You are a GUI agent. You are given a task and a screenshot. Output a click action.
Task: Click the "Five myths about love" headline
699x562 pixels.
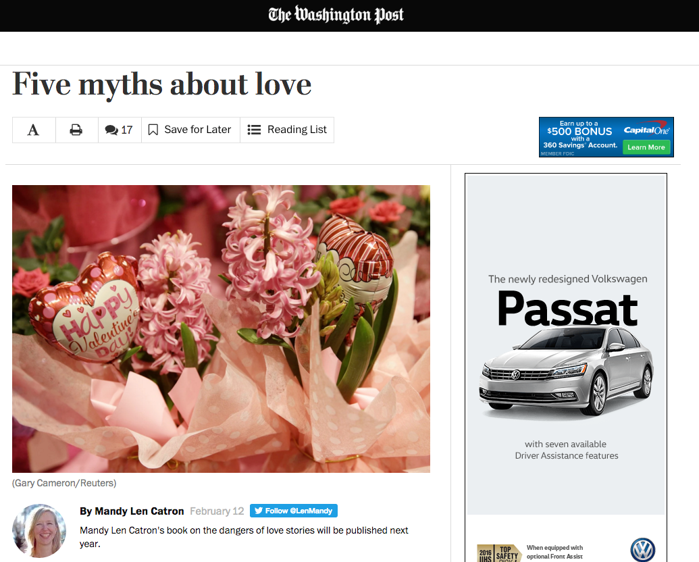pyautogui.click(x=162, y=84)
